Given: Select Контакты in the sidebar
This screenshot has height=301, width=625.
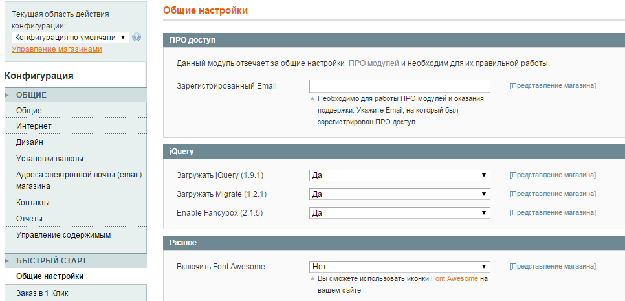Looking at the screenshot, I should pos(33,203).
